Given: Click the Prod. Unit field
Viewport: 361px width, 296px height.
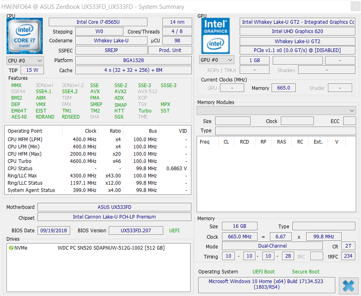Looking at the screenshot, I should tap(170, 50).
